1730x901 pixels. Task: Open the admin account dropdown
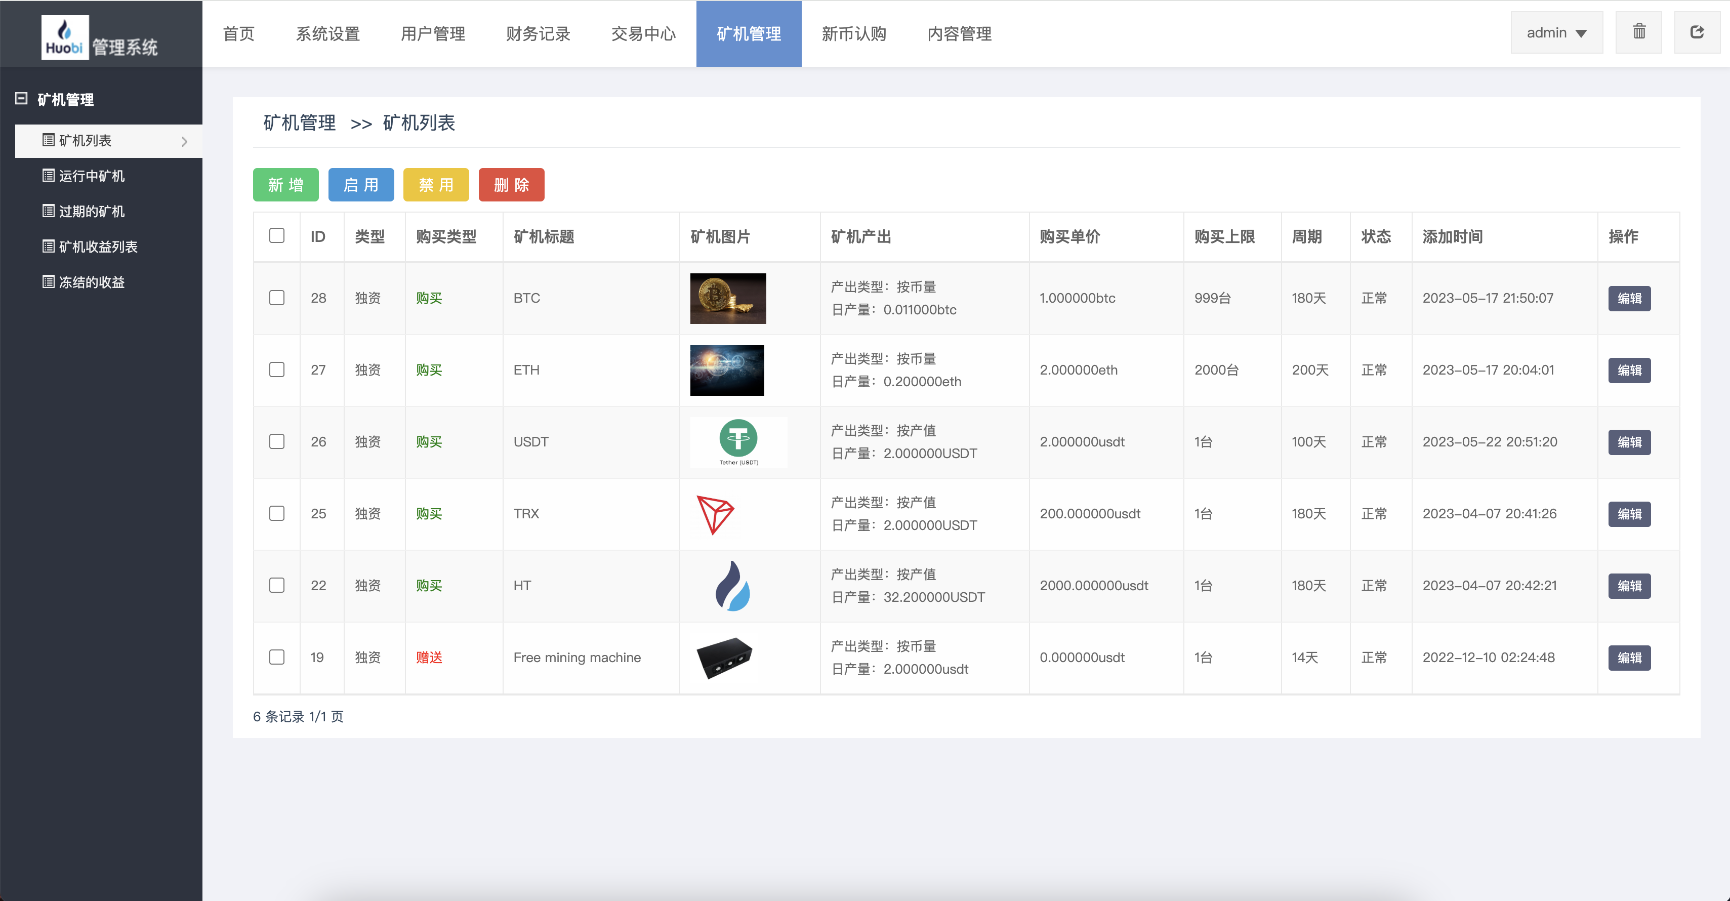pos(1557,32)
